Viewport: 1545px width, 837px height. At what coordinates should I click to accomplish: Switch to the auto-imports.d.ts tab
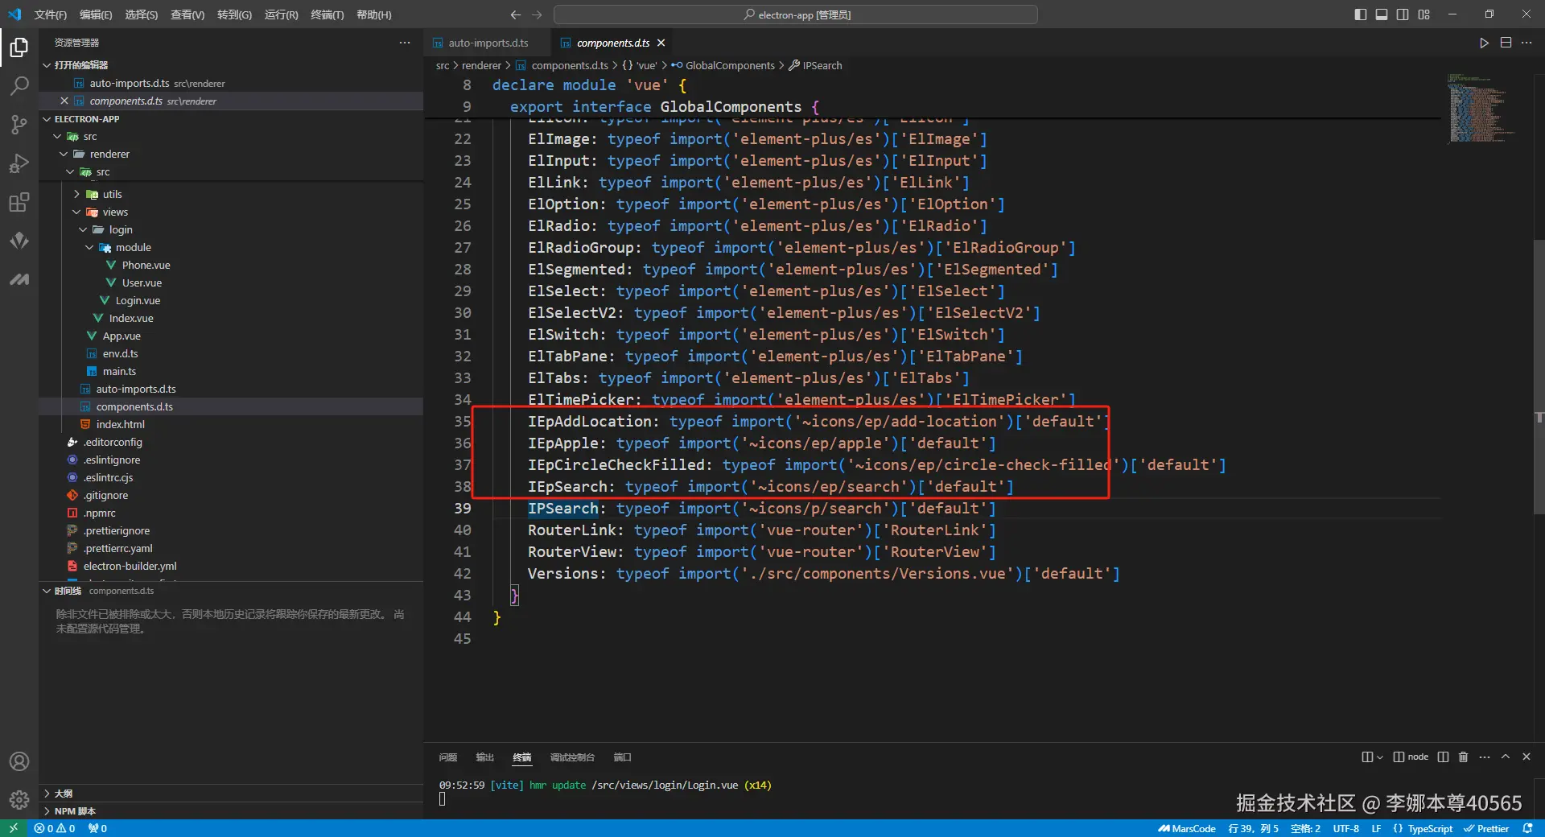[x=488, y=43]
